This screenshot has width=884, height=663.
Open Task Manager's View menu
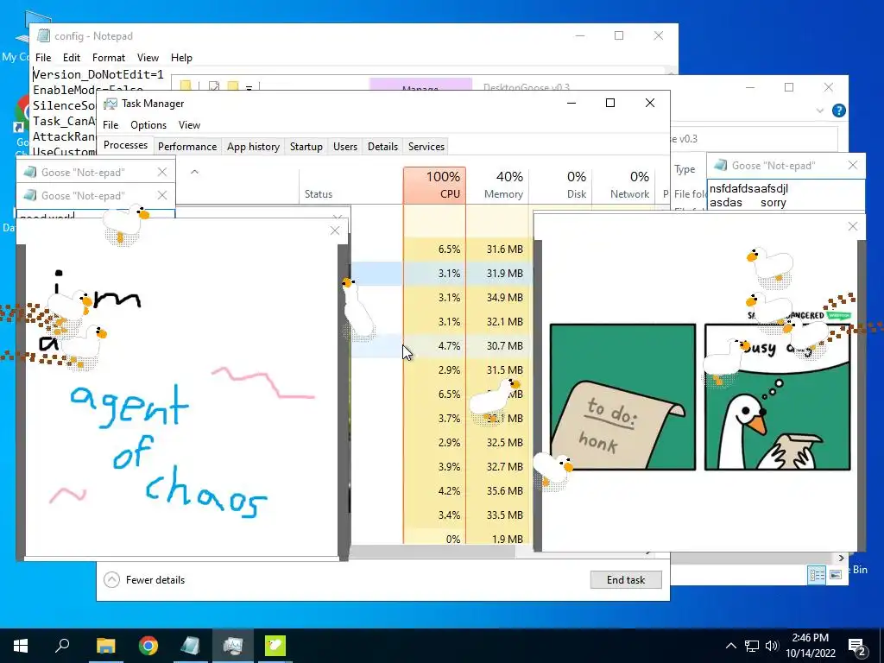(189, 125)
